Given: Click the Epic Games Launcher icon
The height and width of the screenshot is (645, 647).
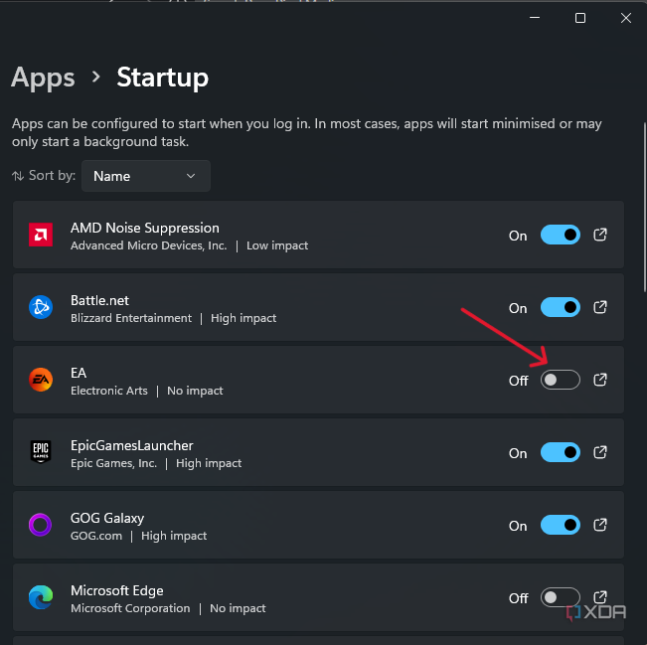Looking at the screenshot, I should (x=41, y=452).
